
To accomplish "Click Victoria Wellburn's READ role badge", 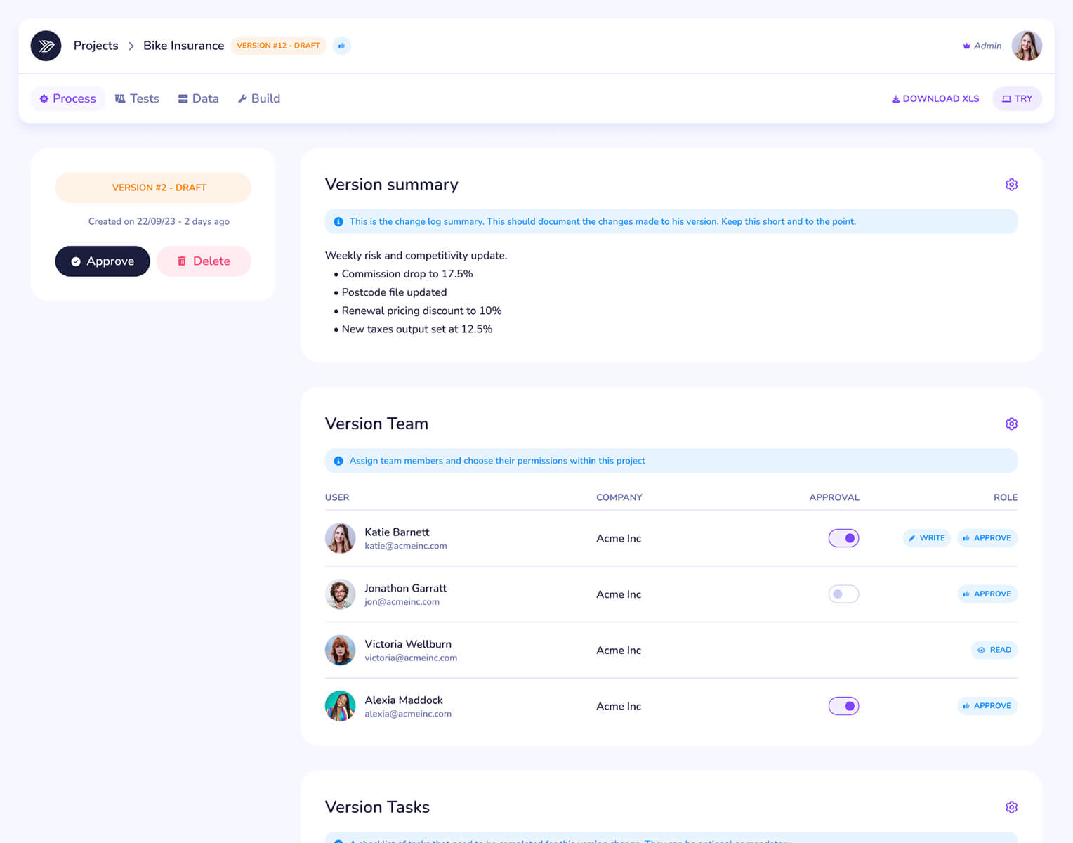I will click(x=994, y=651).
